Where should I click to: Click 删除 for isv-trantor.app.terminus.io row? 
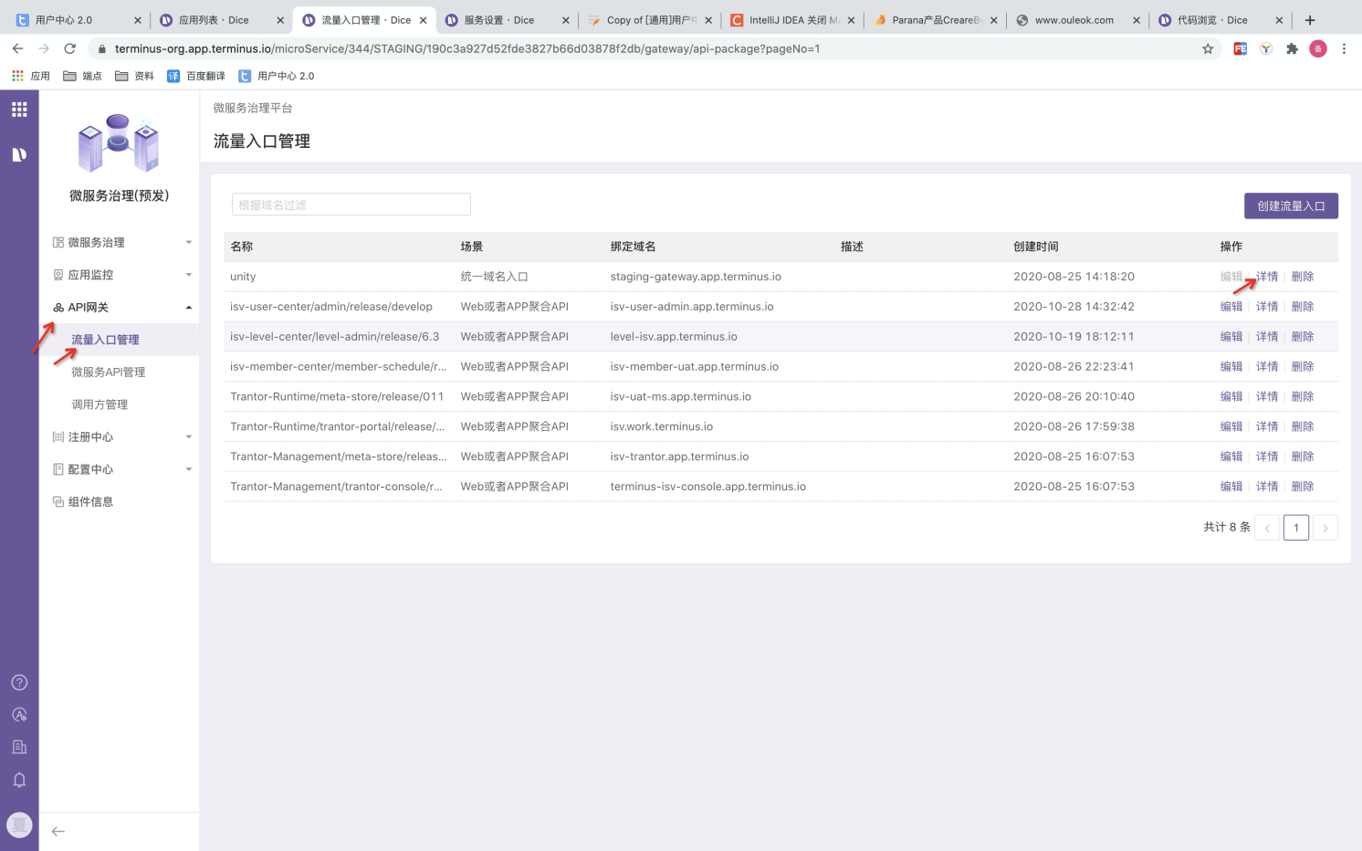pos(1303,457)
